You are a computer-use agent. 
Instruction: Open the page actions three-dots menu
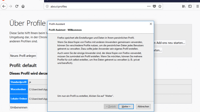149,6
